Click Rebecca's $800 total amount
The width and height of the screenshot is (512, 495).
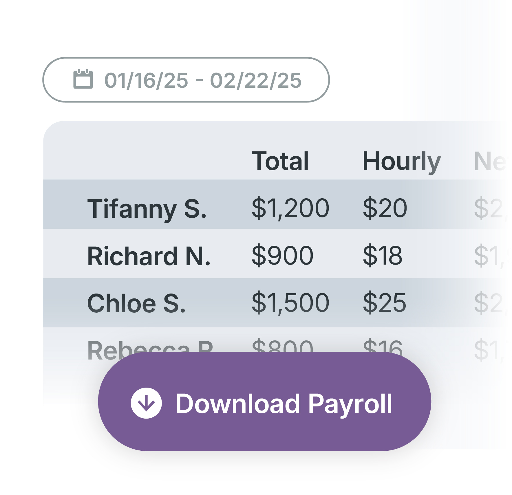pos(282,346)
